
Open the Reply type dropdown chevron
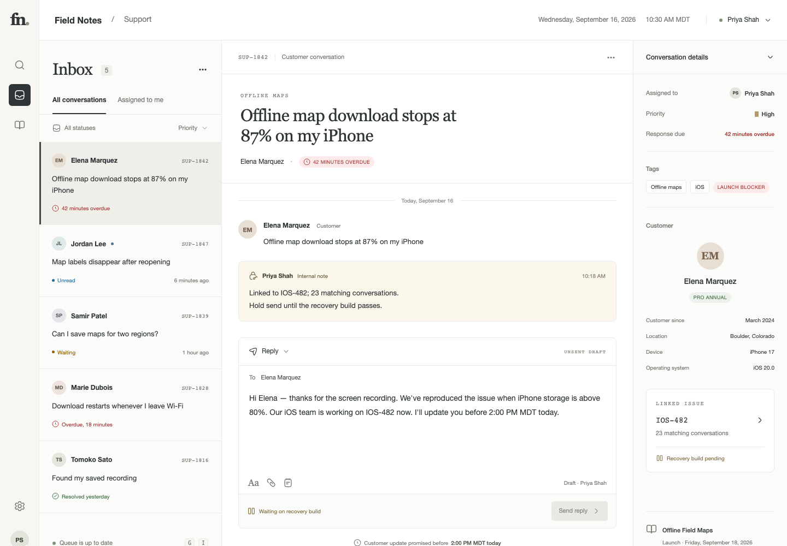(x=286, y=351)
